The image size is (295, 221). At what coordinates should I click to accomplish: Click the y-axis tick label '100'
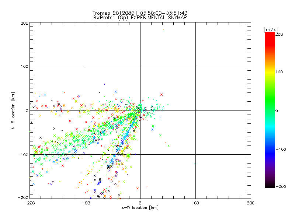(24, 66)
